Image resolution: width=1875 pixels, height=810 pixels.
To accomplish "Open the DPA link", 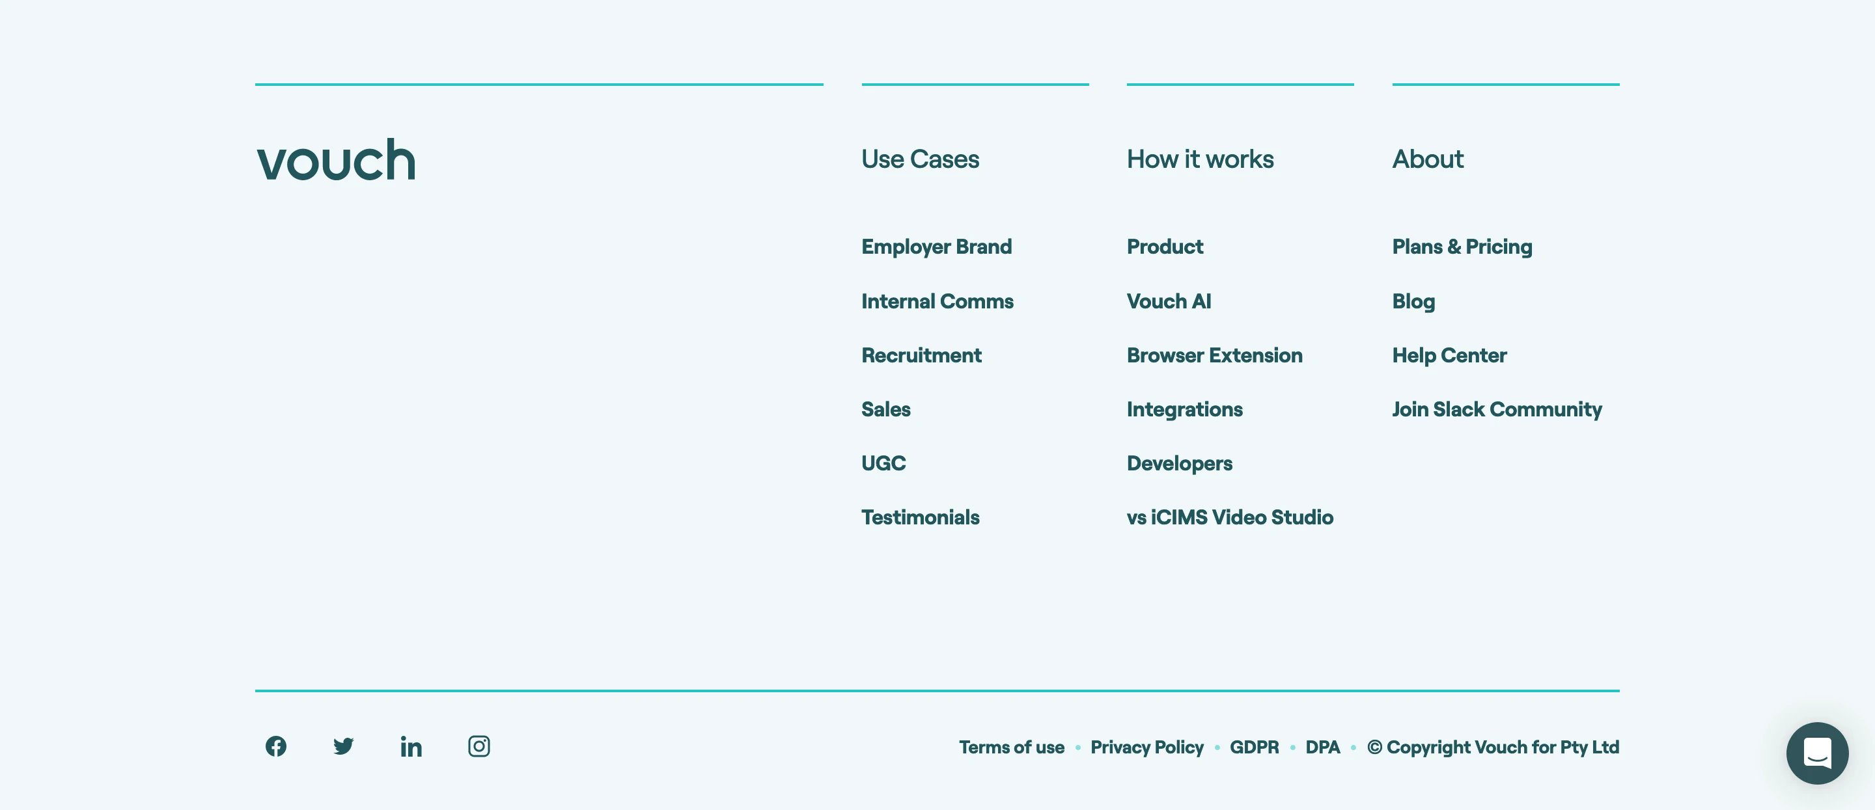I will coord(1322,747).
